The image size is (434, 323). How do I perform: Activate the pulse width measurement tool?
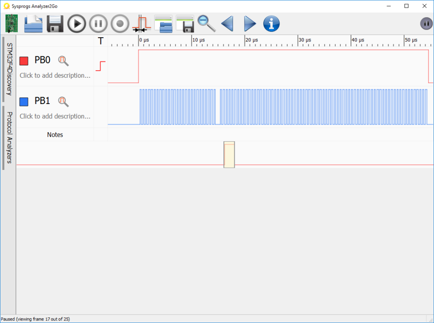tap(142, 24)
